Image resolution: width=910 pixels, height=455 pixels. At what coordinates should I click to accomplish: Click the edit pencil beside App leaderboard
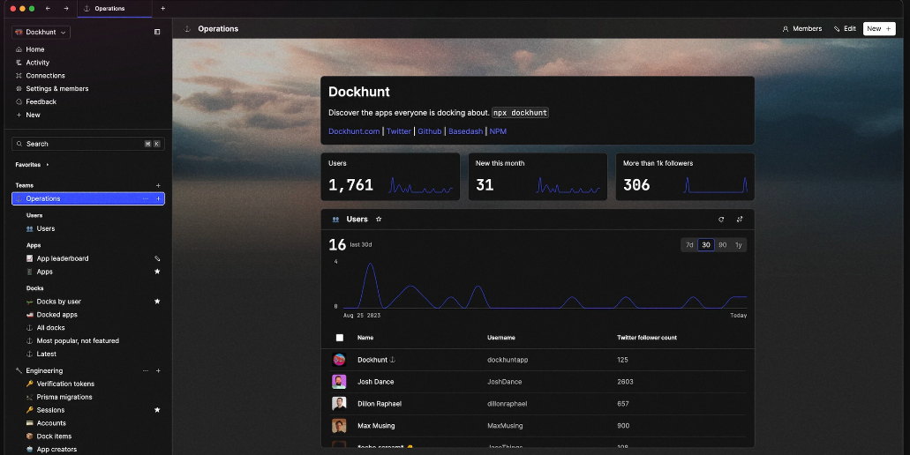click(x=157, y=259)
